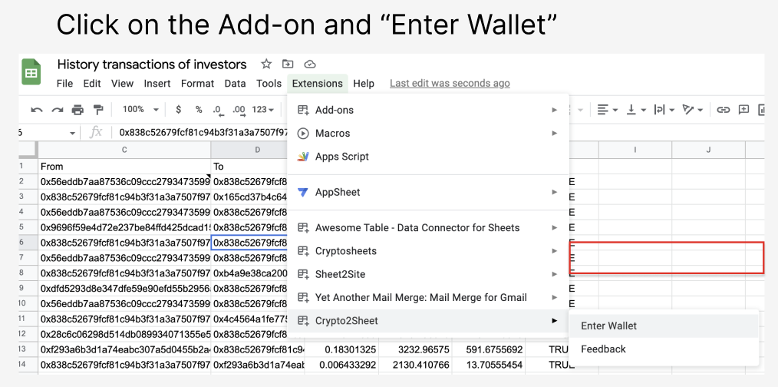Click cell 0x28c6c06298d514db089934071355e5 in row 12

pos(124,334)
